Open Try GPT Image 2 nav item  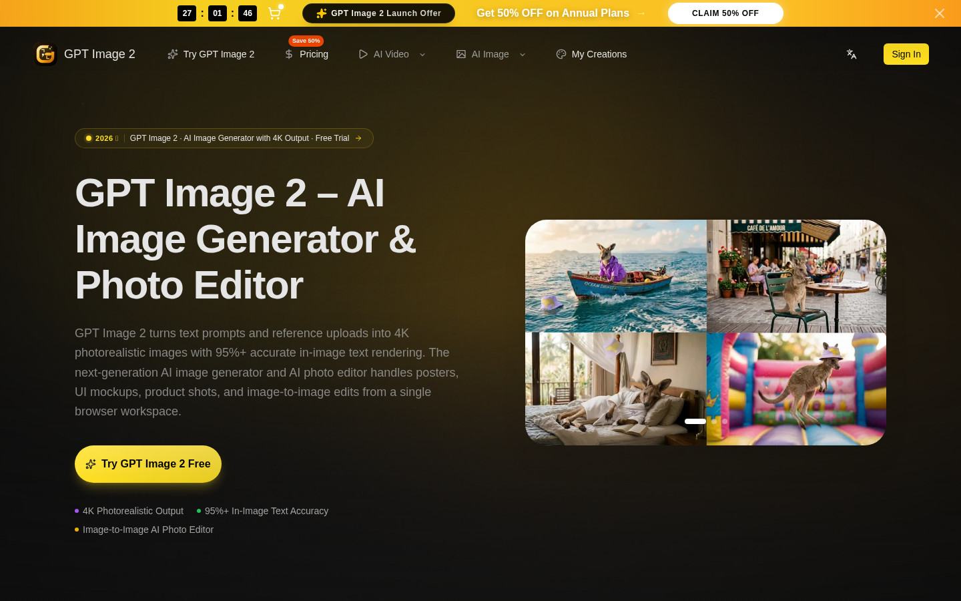pyautogui.click(x=211, y=54)
